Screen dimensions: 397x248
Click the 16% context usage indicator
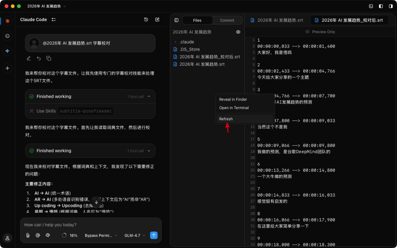69,236
